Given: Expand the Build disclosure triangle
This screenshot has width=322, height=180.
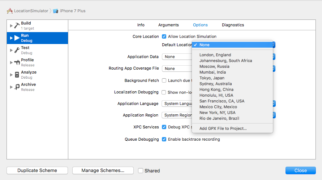Looking at the screenshot, I should (11, 26).
